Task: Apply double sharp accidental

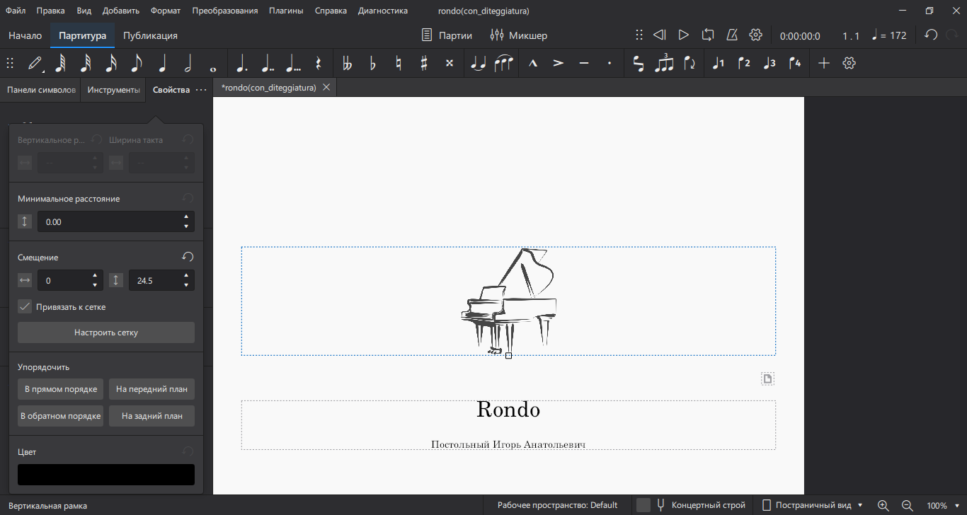Action: [x=449, y=63]
